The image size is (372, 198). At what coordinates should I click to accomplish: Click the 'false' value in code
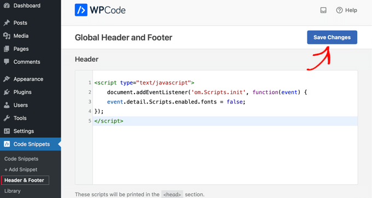pyautogui.click(x=235, y=102)
